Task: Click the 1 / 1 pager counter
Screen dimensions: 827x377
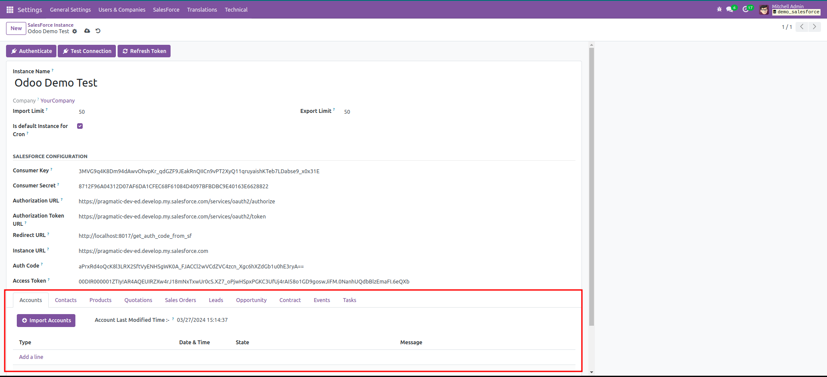Action: click(787, 27)
